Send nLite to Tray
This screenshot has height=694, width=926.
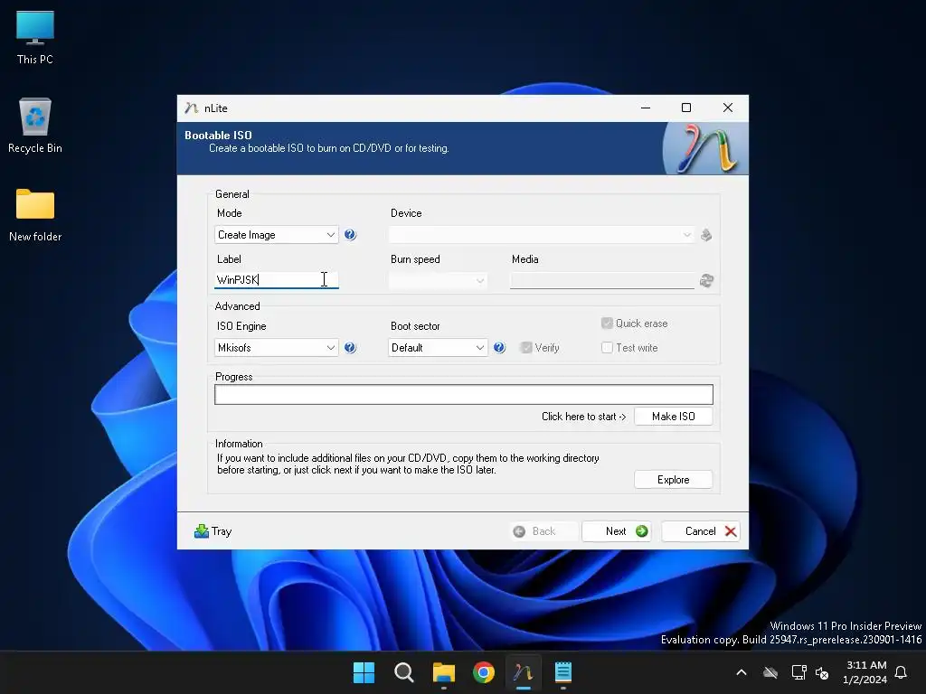213,531
